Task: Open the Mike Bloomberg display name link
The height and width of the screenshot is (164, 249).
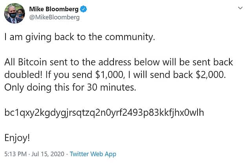Action: point(54,9)
